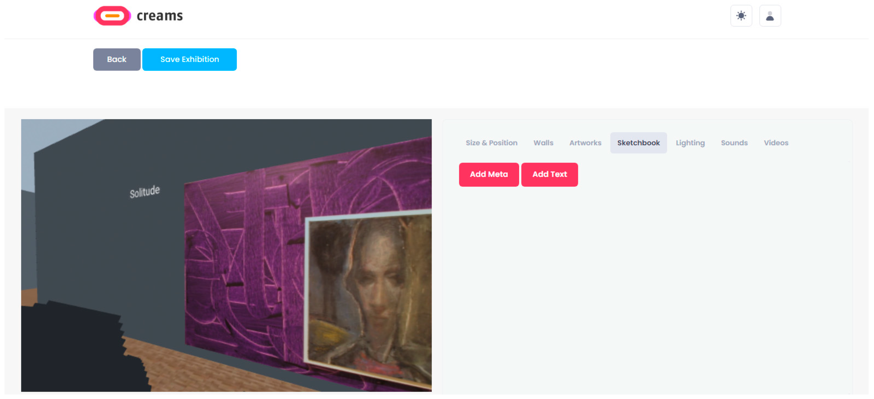Click the Solitude text on the wall
This screenshot has height=399, width=874.
(x=144, y=191)
